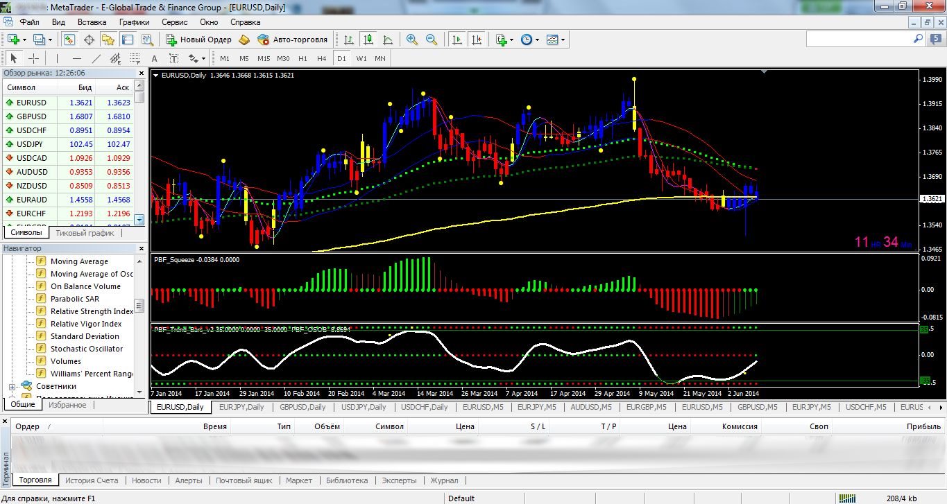
Task: Enable chart auto scroll
Action: coord(457,40)
